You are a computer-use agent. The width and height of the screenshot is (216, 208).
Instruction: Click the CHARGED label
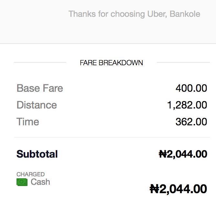coord(31,174)
